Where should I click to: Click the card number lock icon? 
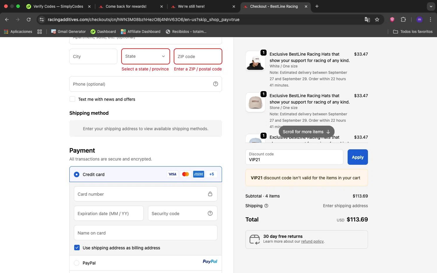[x=210, y=194]
